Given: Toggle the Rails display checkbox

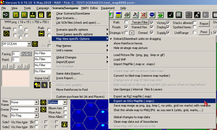Looking at the screenshot, I should (x=126, y=22).
